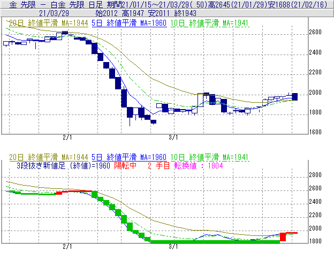Click the high value 高2645(21/01/29)

[238, 4]
